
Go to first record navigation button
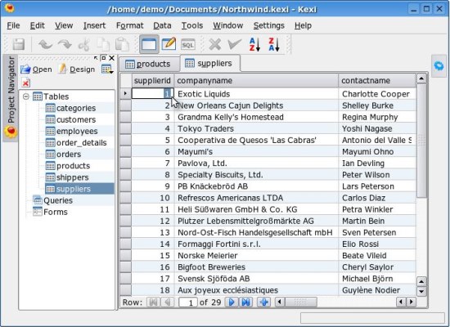tap(153, 302)
